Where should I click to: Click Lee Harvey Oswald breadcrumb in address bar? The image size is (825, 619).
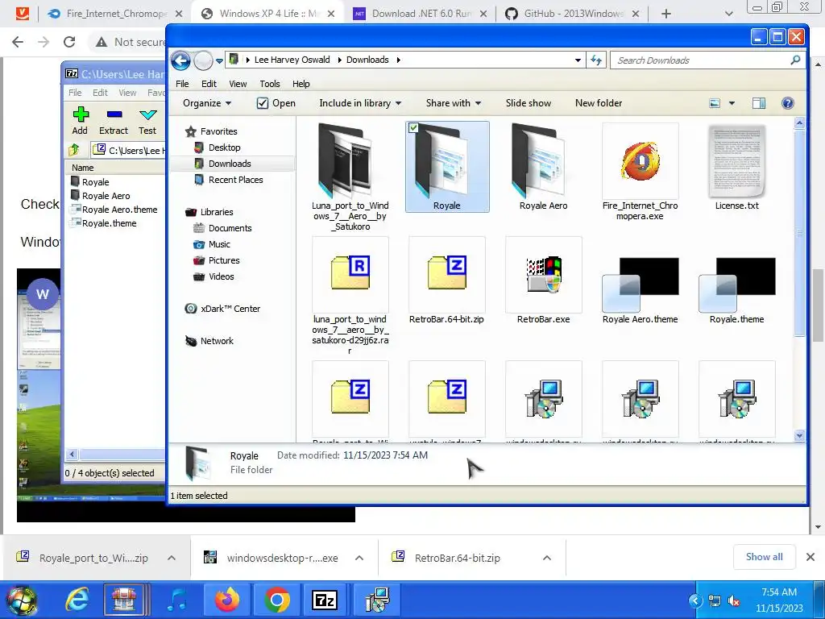click(x=292, y=60)
